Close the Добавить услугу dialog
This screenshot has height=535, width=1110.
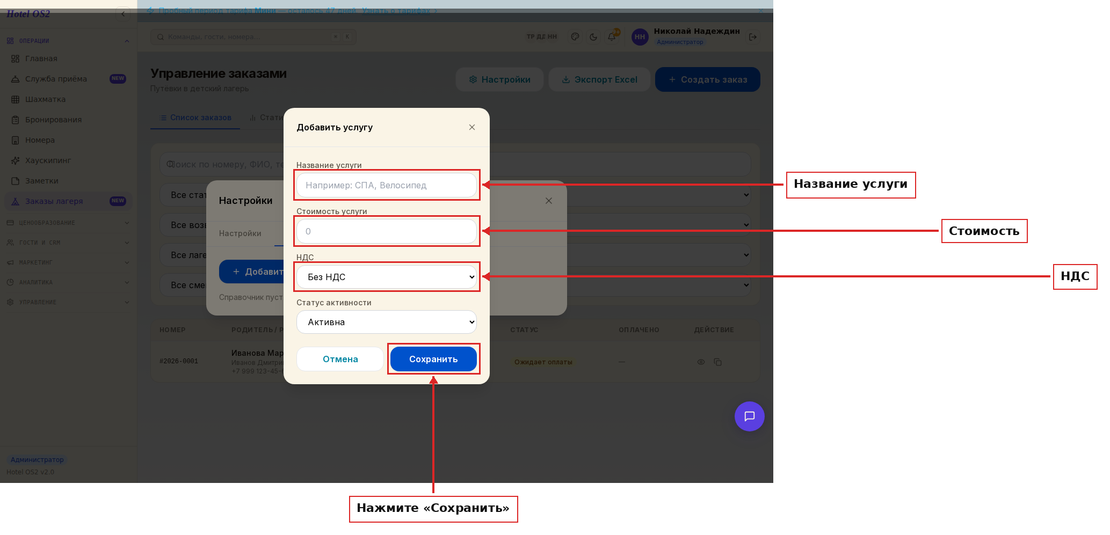(472, 127)
